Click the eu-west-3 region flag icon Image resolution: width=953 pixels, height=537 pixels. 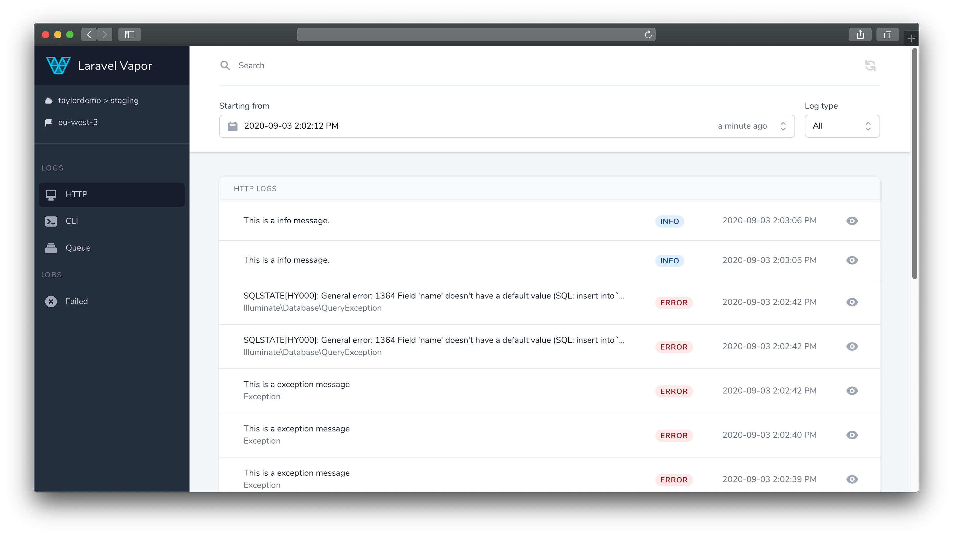[49, 122]
